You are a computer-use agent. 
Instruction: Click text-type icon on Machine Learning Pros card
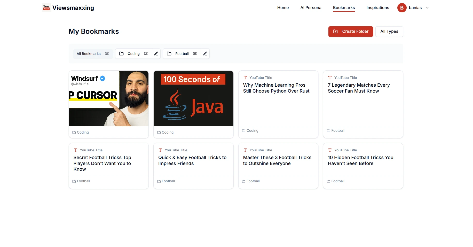click(x=245, y=78)
